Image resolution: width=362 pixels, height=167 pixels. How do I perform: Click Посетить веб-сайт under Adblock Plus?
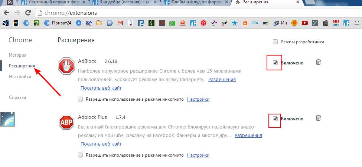coord(101,144)
